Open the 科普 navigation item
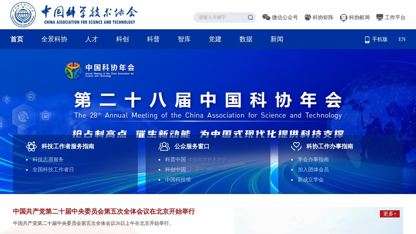 [153, 39]
